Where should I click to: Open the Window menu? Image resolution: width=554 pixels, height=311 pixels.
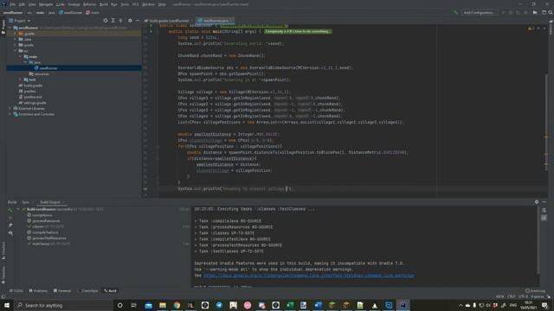tap(148, 4)
